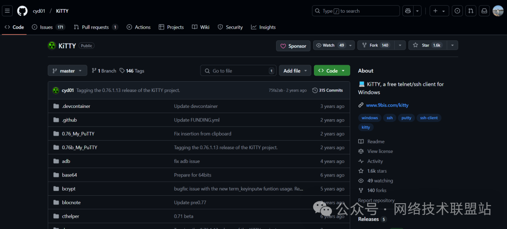Expand the Star lists dropdown arrow

coord(453,45)
